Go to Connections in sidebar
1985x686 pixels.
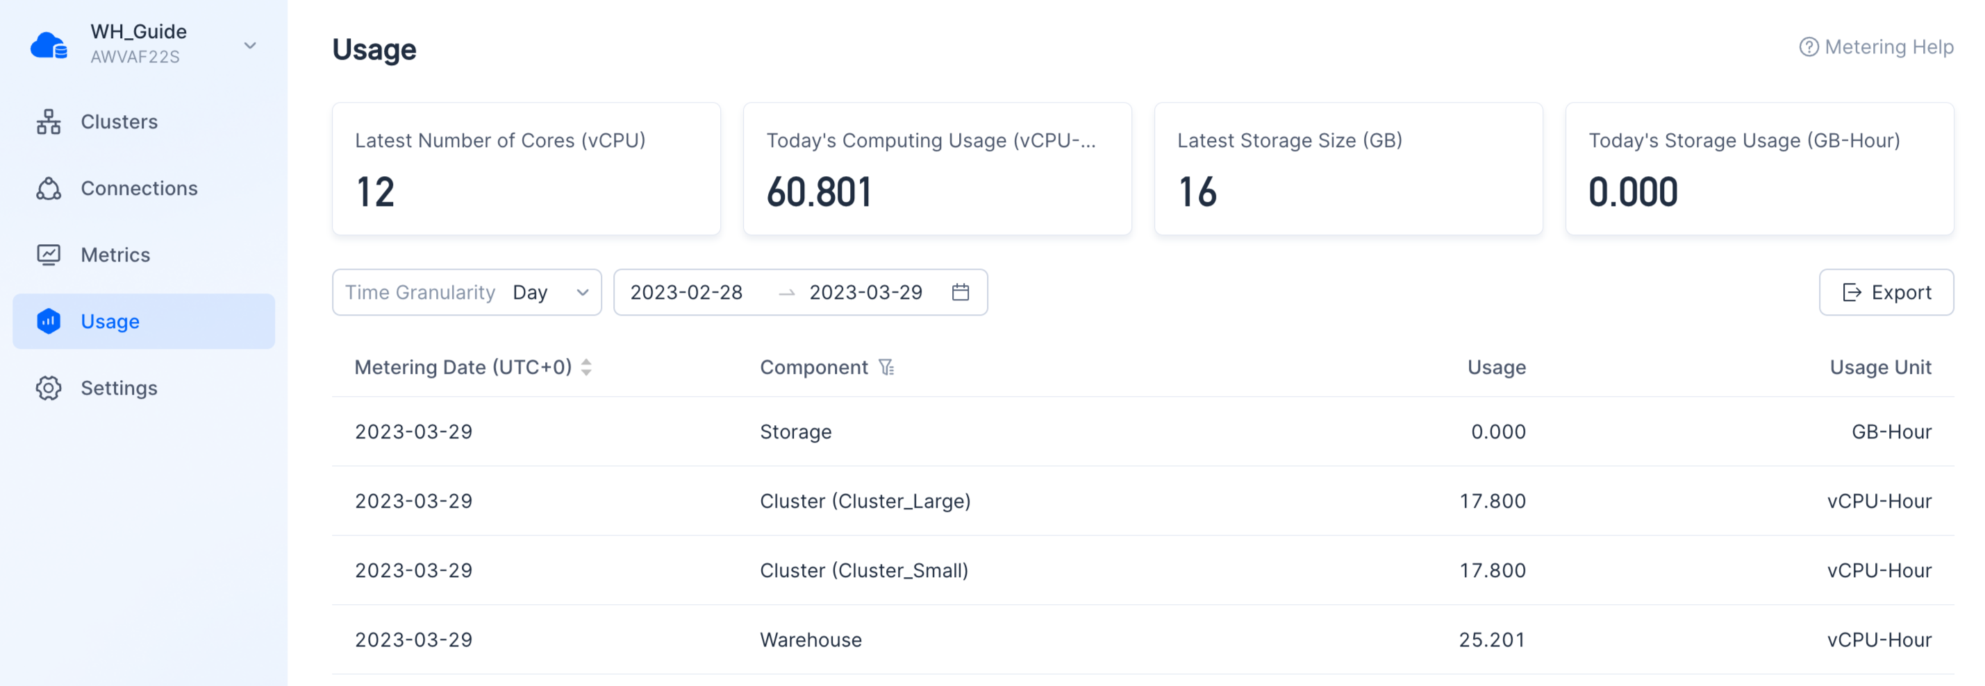144,189
